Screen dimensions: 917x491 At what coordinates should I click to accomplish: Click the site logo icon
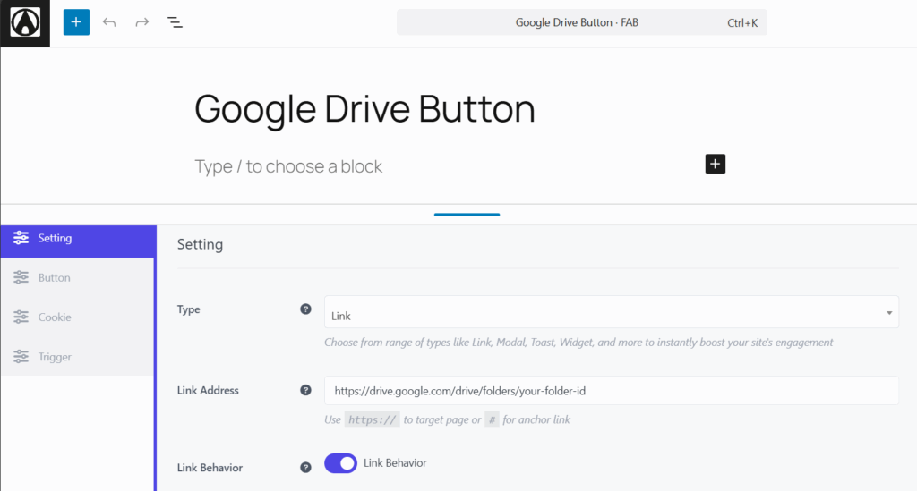[25, 22]
